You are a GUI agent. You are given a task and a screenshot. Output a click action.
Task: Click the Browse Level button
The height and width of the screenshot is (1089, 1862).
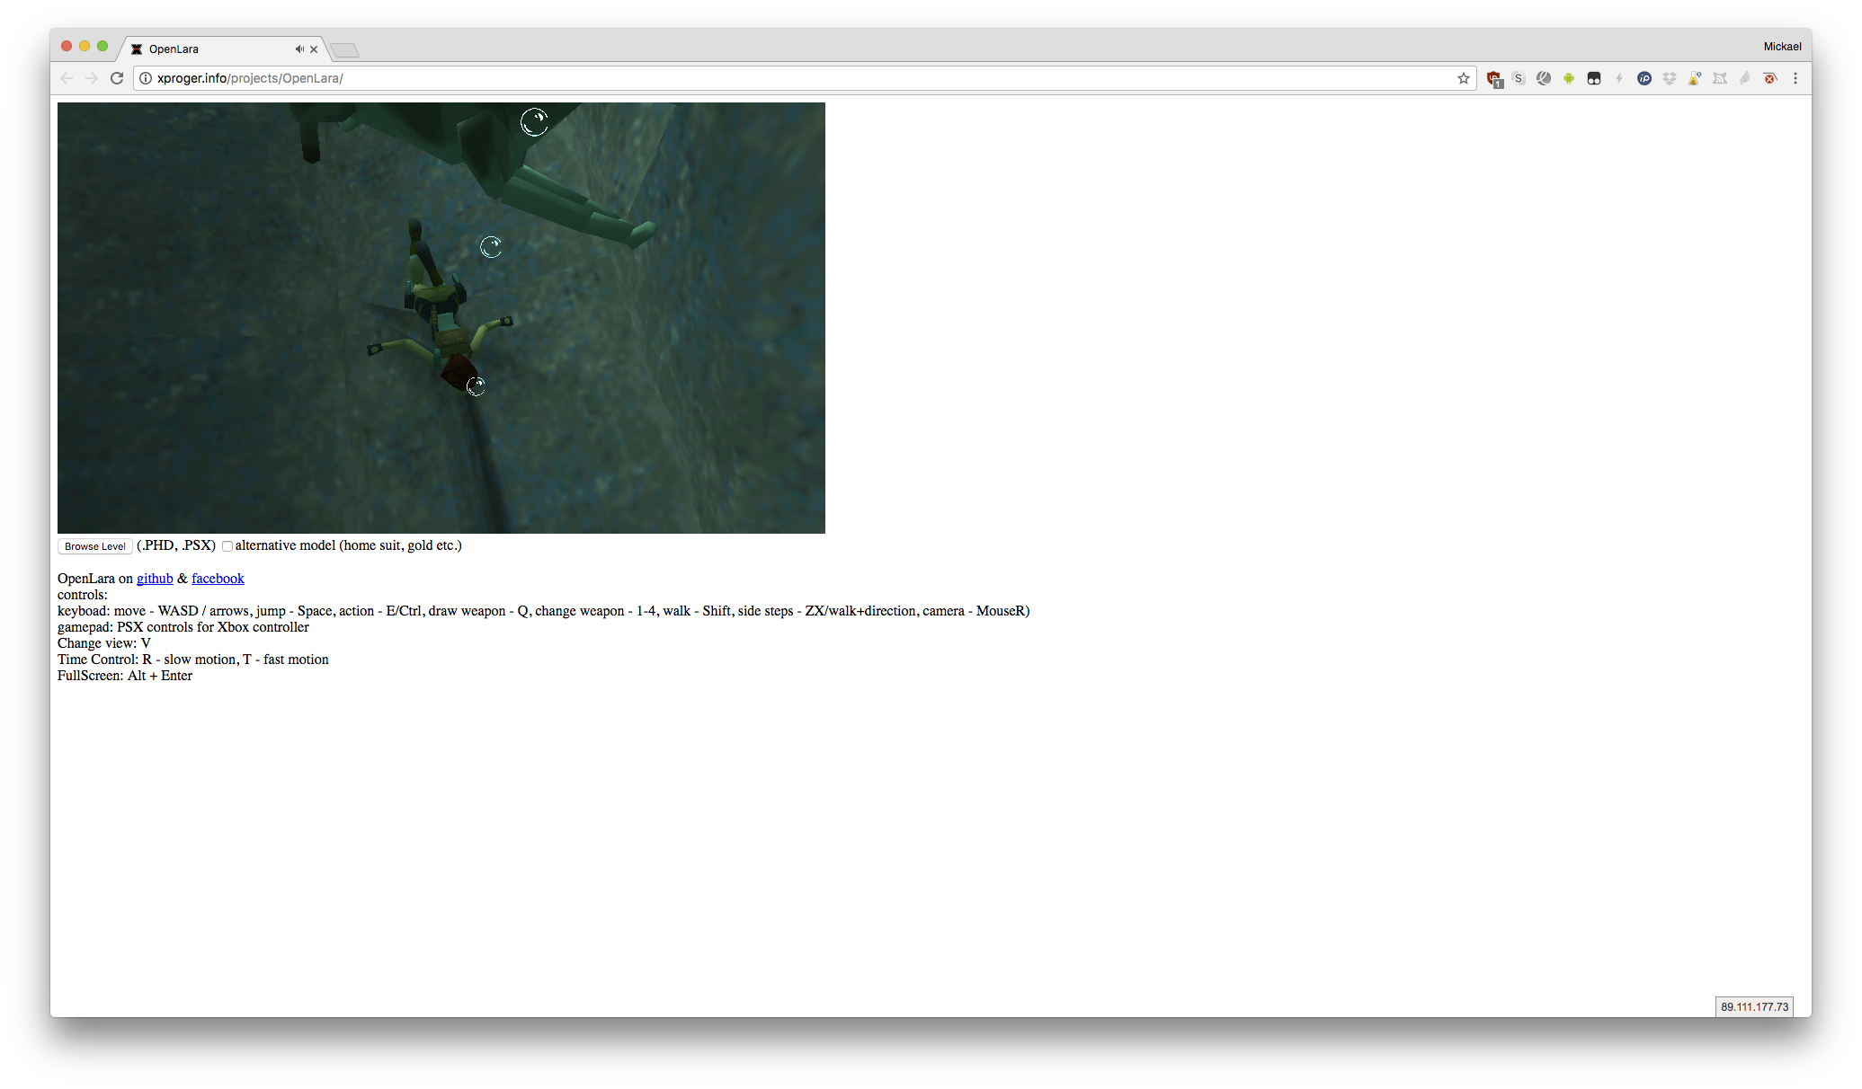click(x=95, y=546)
